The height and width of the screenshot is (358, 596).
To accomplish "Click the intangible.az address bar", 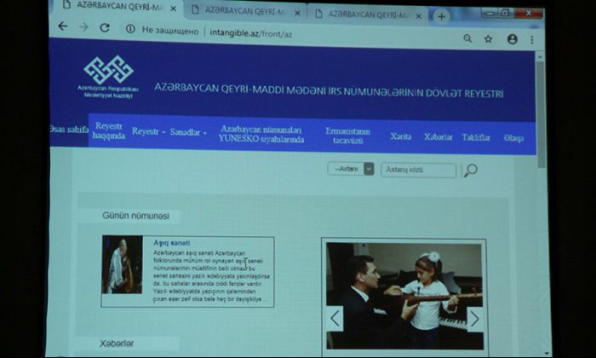I will (x=251, y=33).
